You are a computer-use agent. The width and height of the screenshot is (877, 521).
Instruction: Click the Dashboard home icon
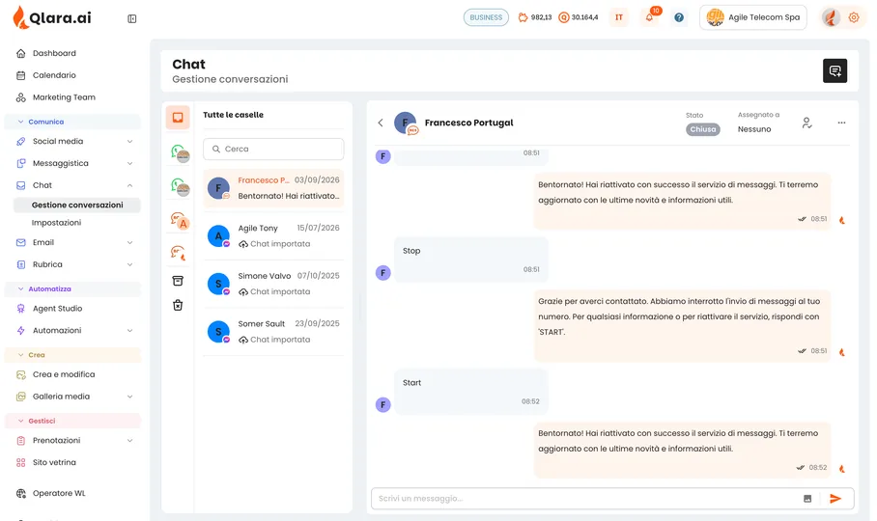tap(20, 53)
